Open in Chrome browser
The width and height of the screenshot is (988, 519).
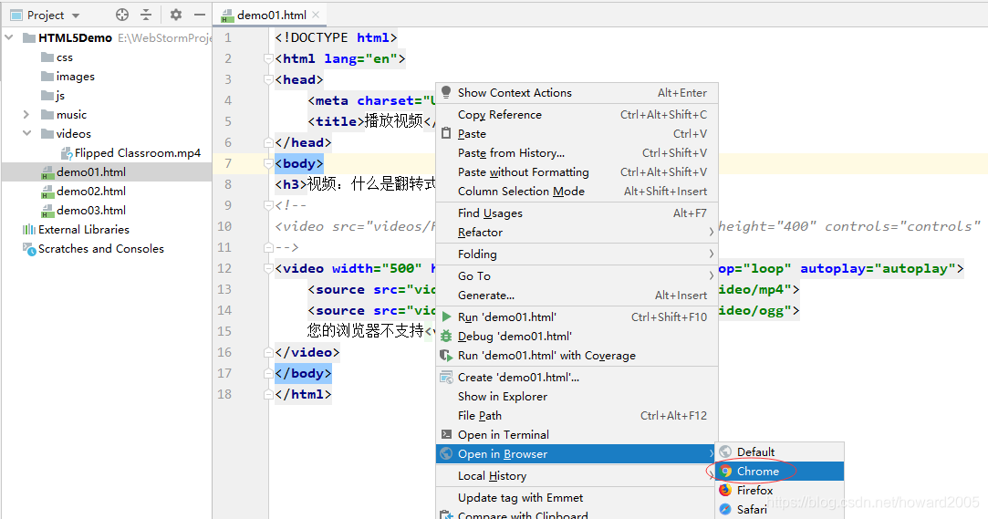coord(780,472)
